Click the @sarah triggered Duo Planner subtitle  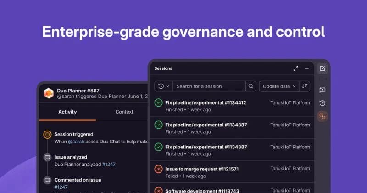pos(102,96)
